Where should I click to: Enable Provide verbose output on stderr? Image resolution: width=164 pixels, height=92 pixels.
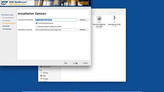click(x=36, y=27)
